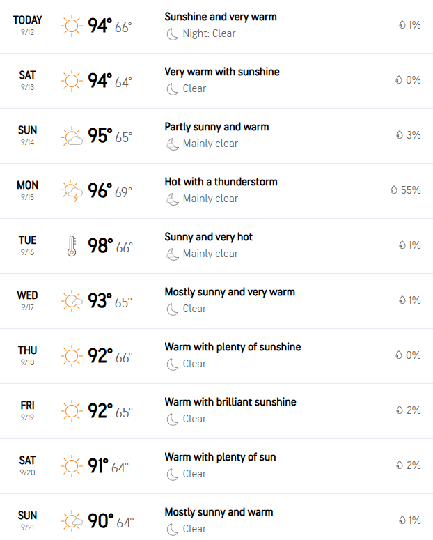Click the sunny icon for TODAY 9/12
The width and height of the screenshot is (433, 540).
[x=72, y=26]
